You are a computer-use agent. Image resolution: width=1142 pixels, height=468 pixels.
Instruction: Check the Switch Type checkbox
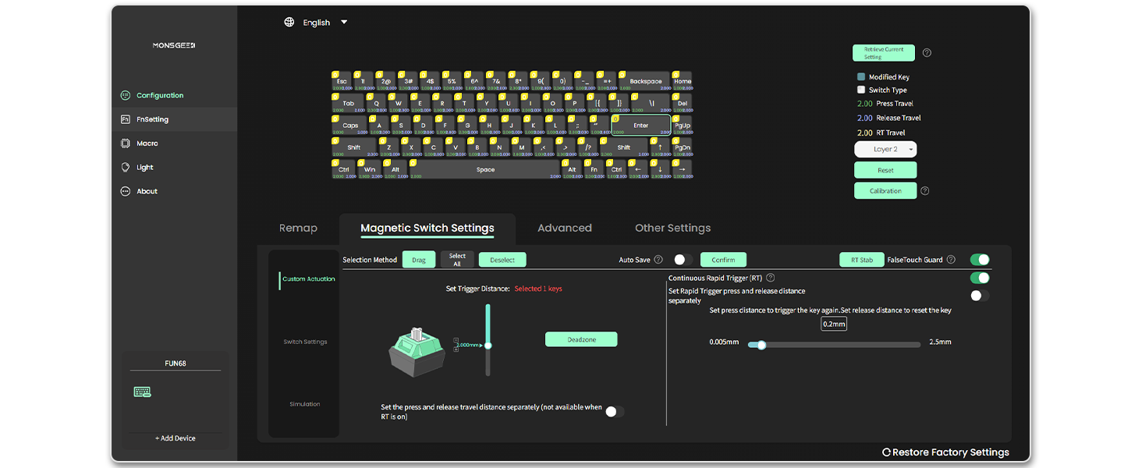tap(861, 90)
